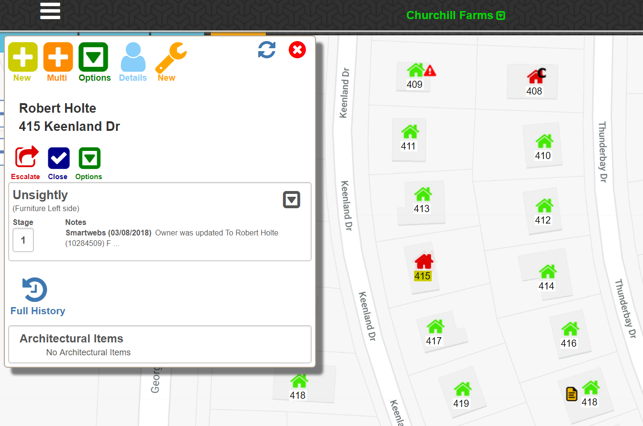
Task: Click the Stage number field showing 1
Action: coord(23,240)
